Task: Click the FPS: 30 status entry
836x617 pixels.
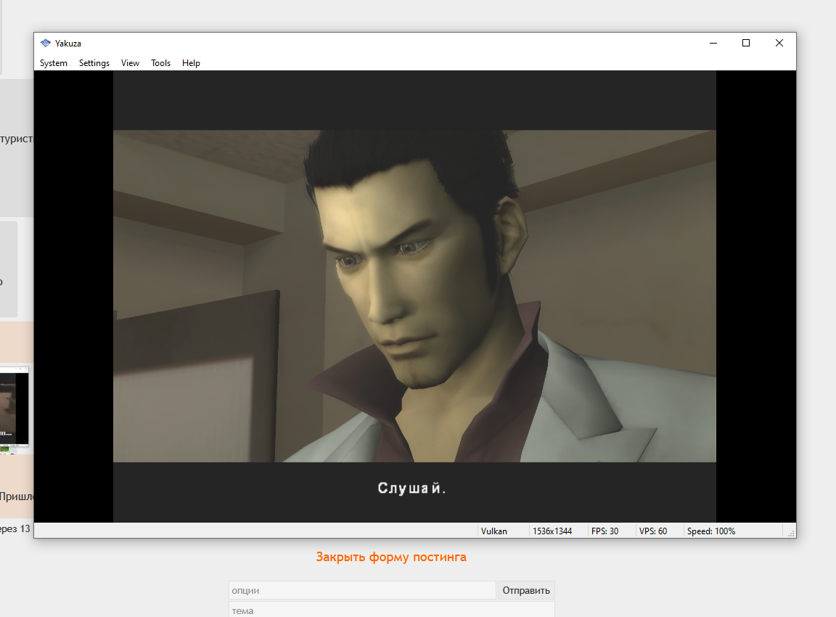Action: pos(605,531)
